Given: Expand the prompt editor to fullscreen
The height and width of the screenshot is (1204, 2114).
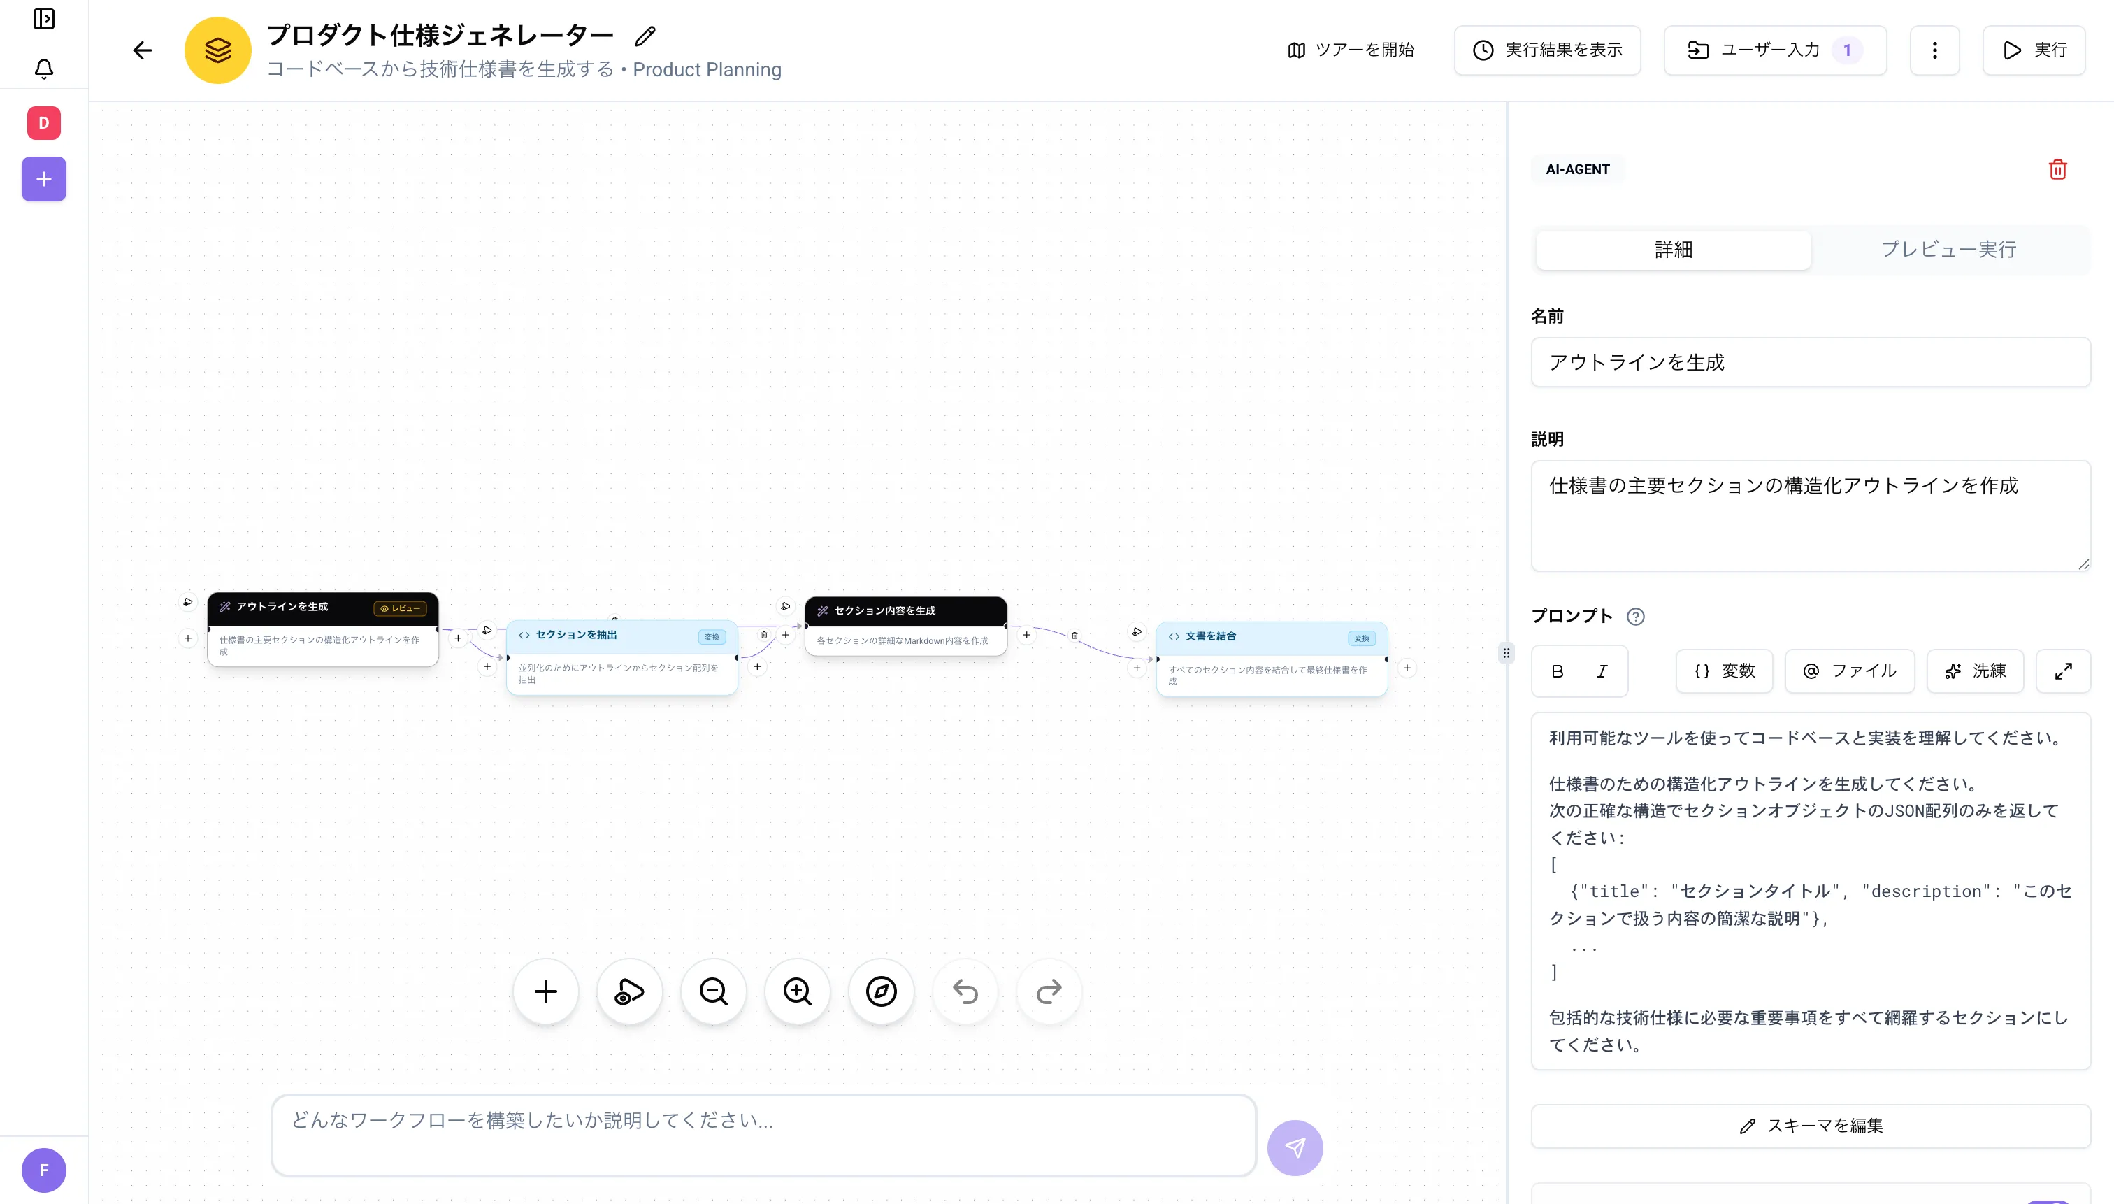Looking at the screenshot, I should [2064, 671].
